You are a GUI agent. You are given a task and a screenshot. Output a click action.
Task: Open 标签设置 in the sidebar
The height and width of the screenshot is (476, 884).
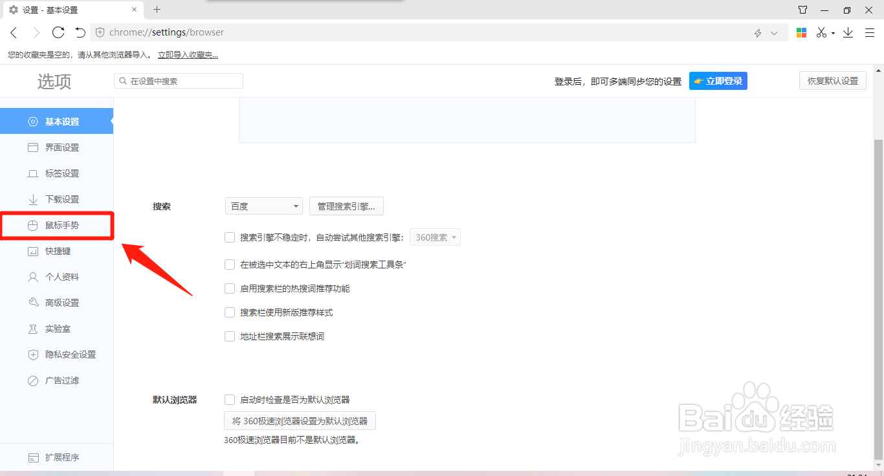click(56, 173)
